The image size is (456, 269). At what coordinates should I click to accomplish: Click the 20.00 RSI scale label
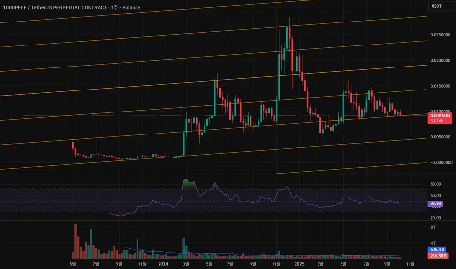435,218
